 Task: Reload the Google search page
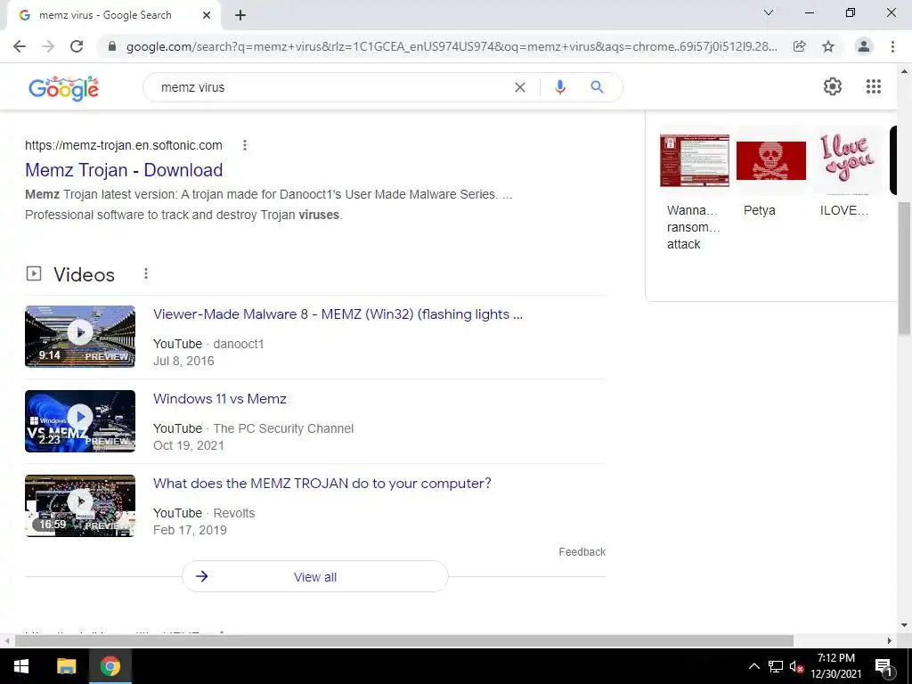77,46
